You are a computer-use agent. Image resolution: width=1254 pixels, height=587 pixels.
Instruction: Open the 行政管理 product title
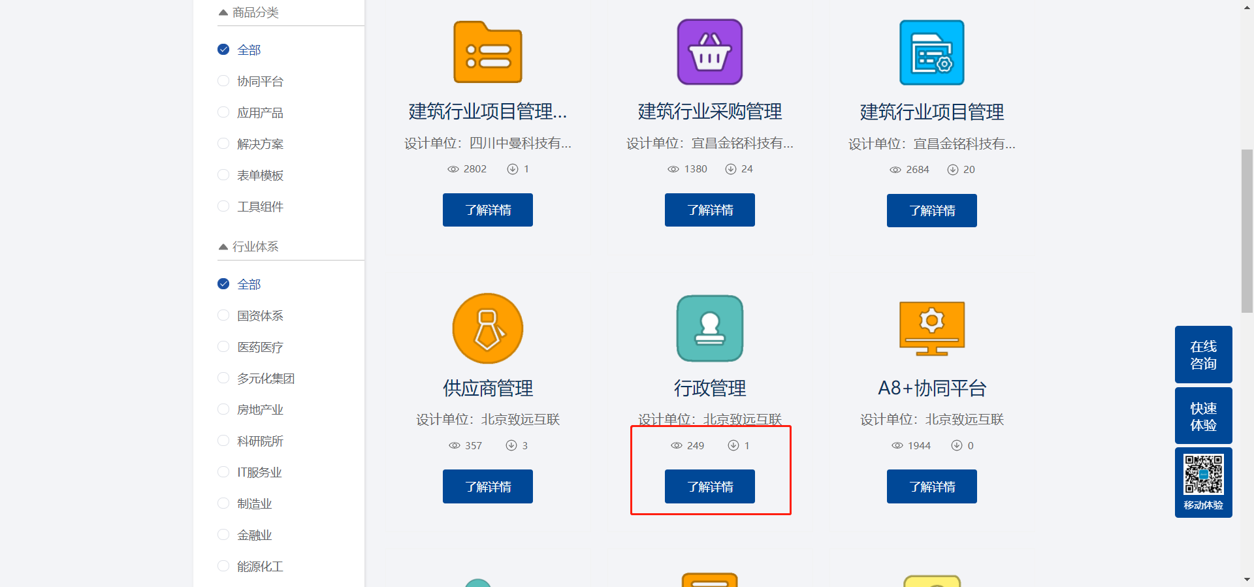point(710,389)
